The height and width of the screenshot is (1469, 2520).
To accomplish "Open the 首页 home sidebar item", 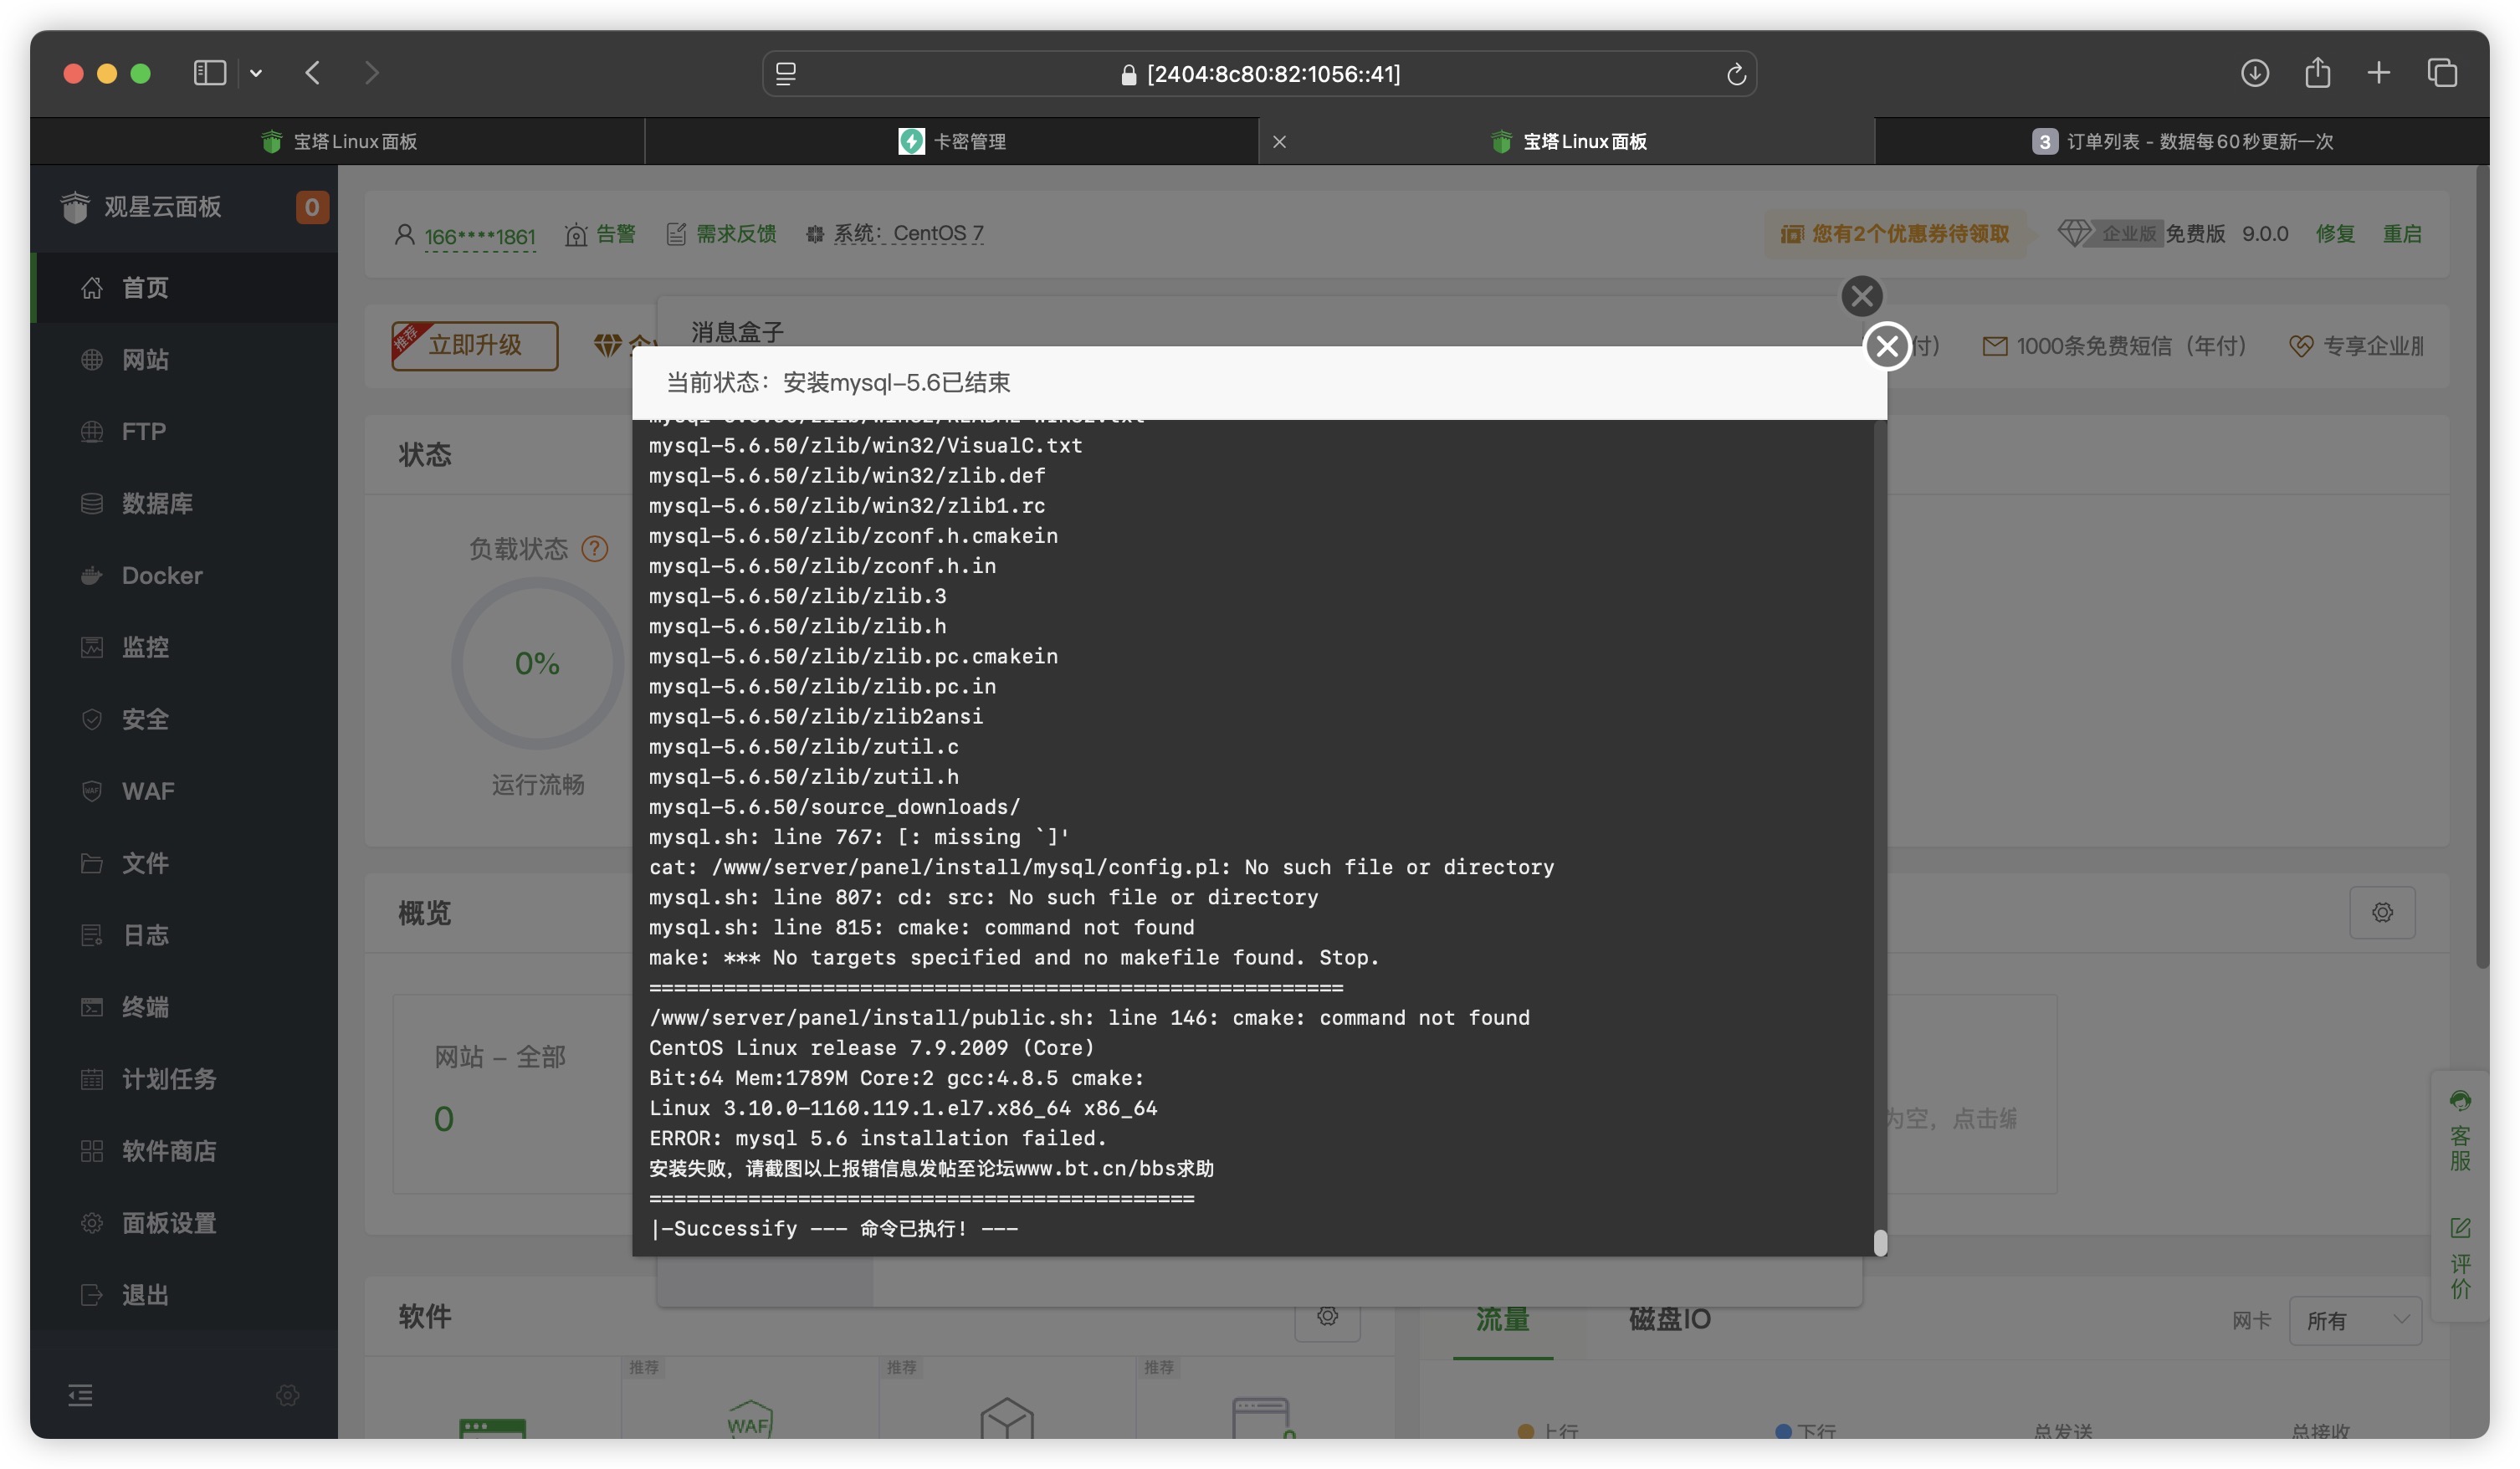I will tap(184, 287).
